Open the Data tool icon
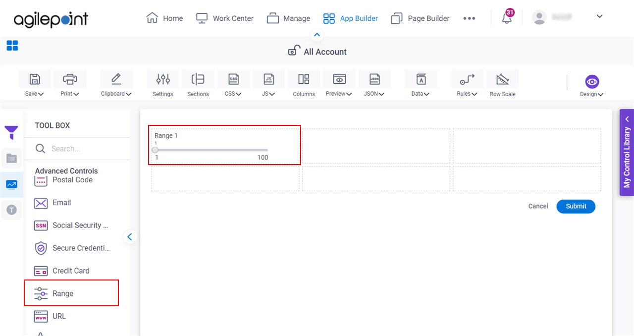This screenshot has height=336, width=634. [x=421, y=79]
